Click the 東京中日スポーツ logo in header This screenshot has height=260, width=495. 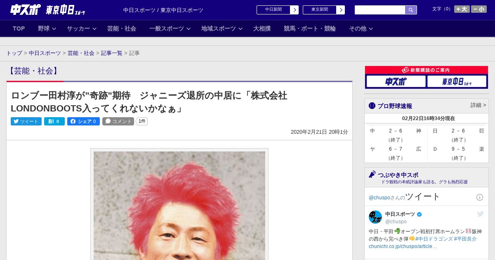click(65, 10)
